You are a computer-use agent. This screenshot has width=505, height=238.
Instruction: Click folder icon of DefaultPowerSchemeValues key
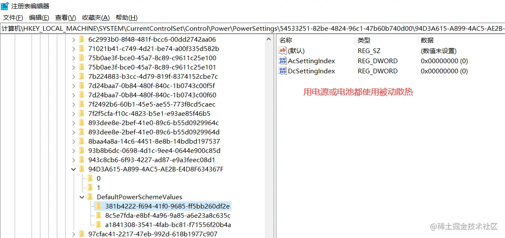pos(90,197)
